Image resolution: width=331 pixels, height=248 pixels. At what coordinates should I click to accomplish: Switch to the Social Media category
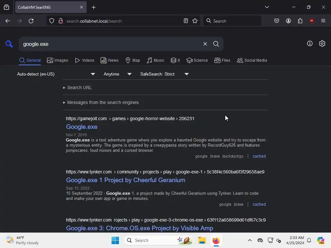[252, 60]
